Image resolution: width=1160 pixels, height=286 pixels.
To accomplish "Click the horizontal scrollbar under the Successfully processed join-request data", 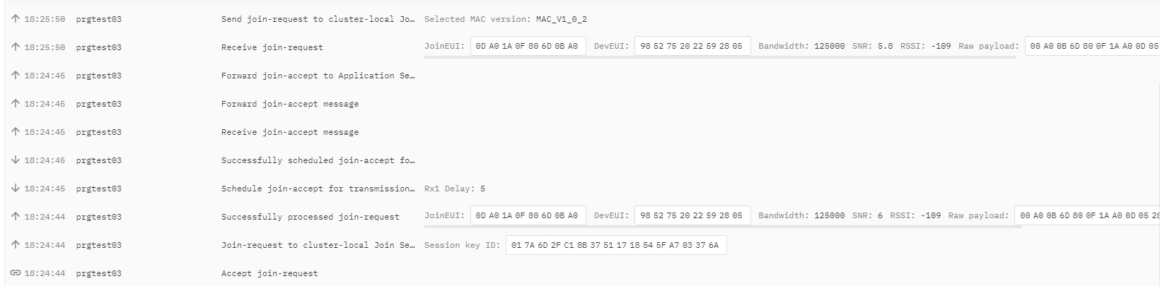I will click(x=723, y=227).
